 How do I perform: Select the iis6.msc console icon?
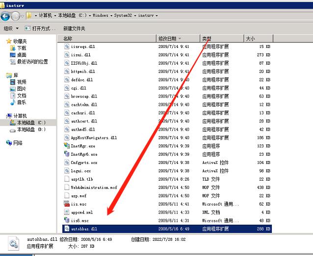pos(67,220)
